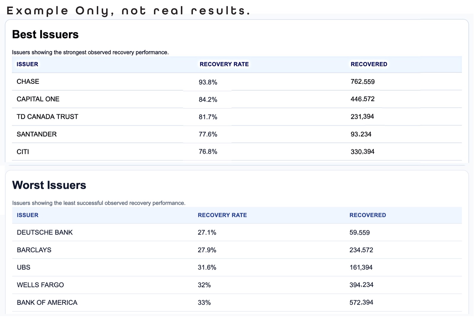This screenshot has width=475, height=317.
Task: Click RECOVERY RATE header in Worst Issuers
Action: 222,215
